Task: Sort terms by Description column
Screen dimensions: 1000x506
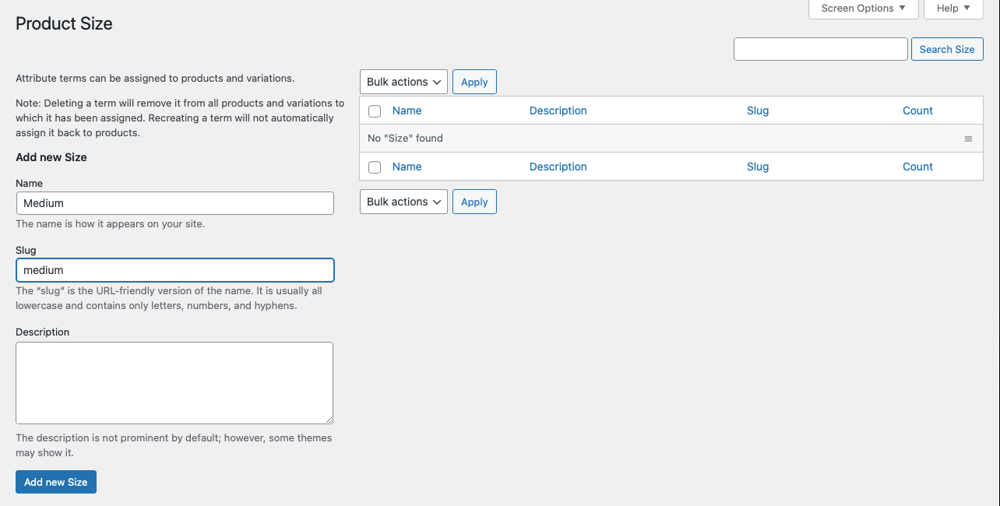Action: click(x=558, y=111)
